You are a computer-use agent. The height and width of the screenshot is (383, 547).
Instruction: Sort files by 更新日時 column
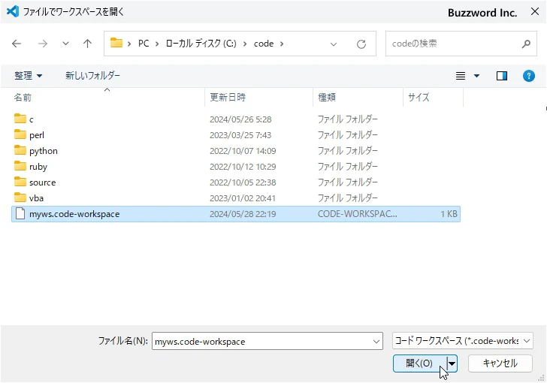(228, 98)
